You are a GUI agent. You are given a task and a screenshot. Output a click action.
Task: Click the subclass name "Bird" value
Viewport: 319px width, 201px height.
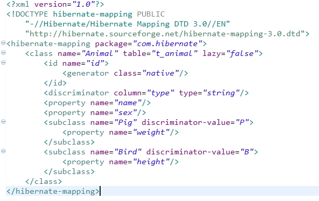[x=128, y=152]
